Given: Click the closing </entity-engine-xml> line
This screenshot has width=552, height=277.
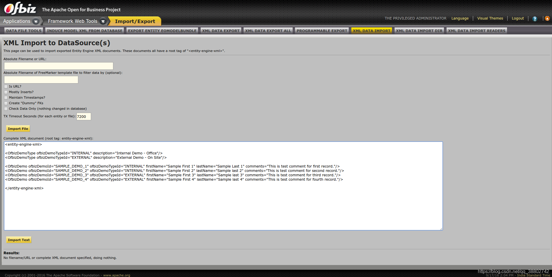Looking at the screenshot, I should tap(24, 188).
